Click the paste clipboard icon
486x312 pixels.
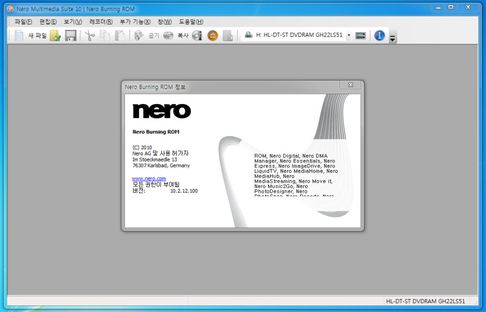(x=120, y=36)
